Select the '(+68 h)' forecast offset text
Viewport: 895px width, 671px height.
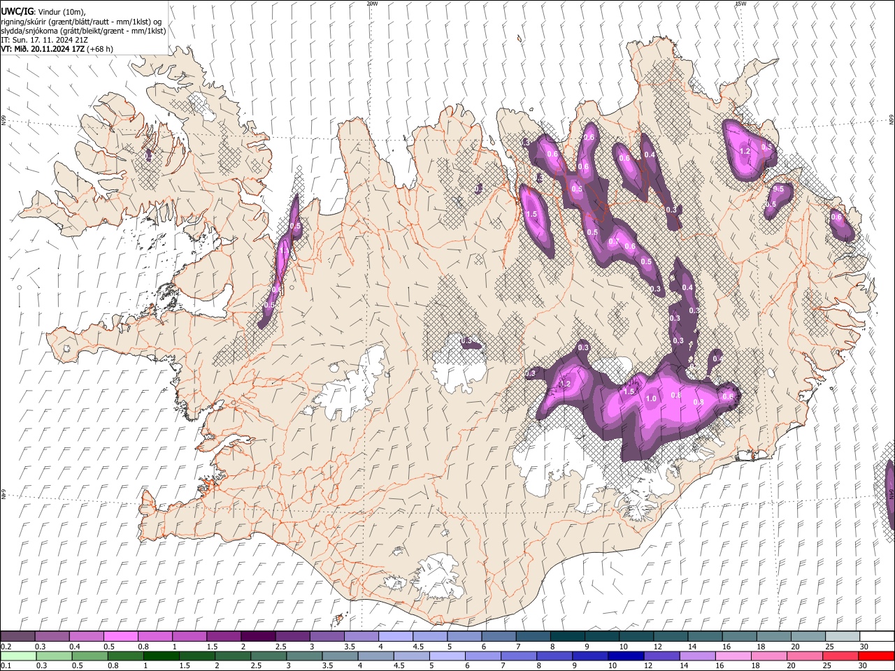click(100, 49)
